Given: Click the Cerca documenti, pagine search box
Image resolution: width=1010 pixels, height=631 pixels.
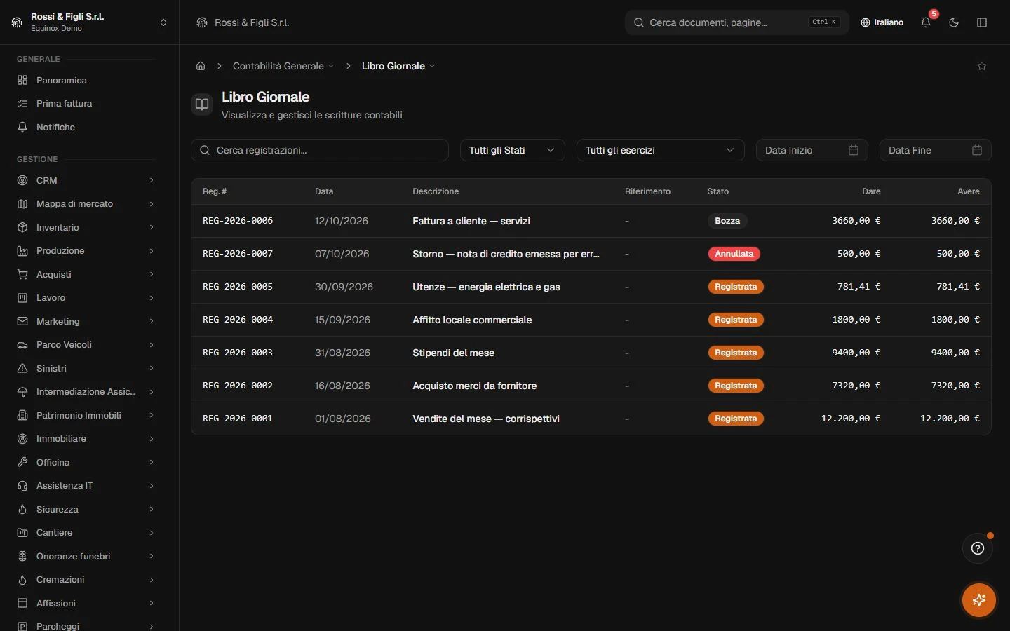Looking at the screenshot, I should point(736,22).
